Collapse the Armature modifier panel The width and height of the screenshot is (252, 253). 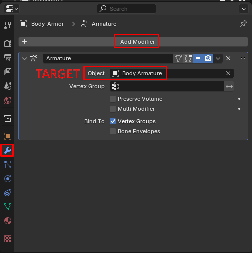[25, 59]
